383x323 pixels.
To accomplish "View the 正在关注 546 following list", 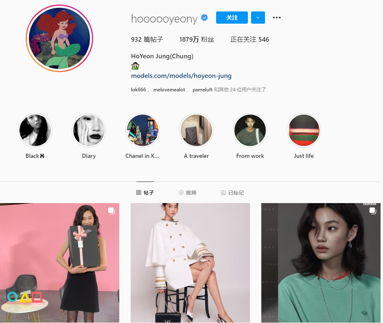I will tap(249, 40).
